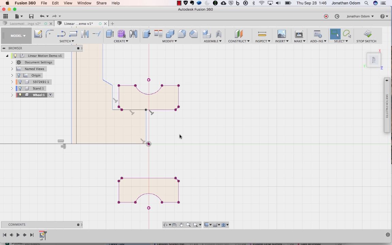Open the data panel grid icon
The width and height of the screenshot is (392, 245).
click(x=5, y=16)
